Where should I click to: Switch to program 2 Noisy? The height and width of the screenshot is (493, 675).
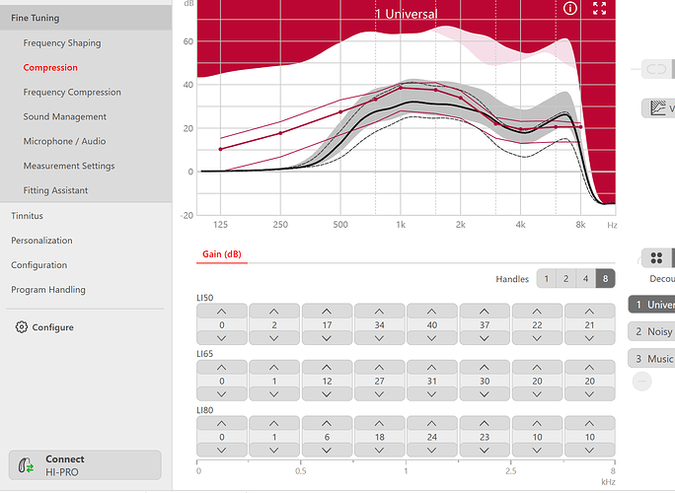coord(651,331)
